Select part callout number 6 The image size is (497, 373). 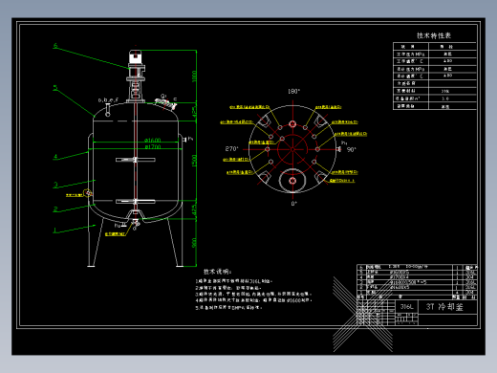(55, 46)
